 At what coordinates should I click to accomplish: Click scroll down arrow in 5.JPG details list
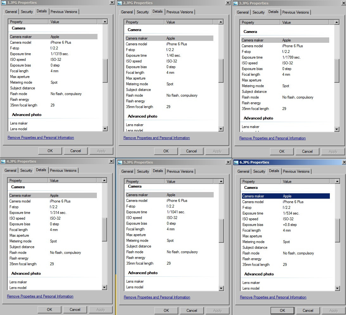[221, 288]
